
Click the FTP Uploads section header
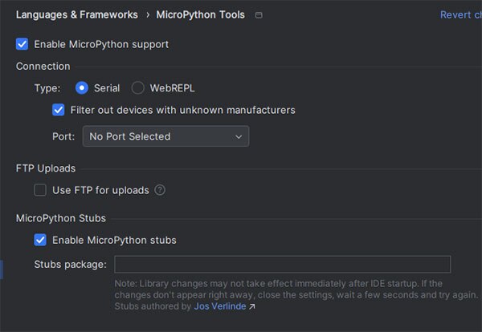coord(46,168)
